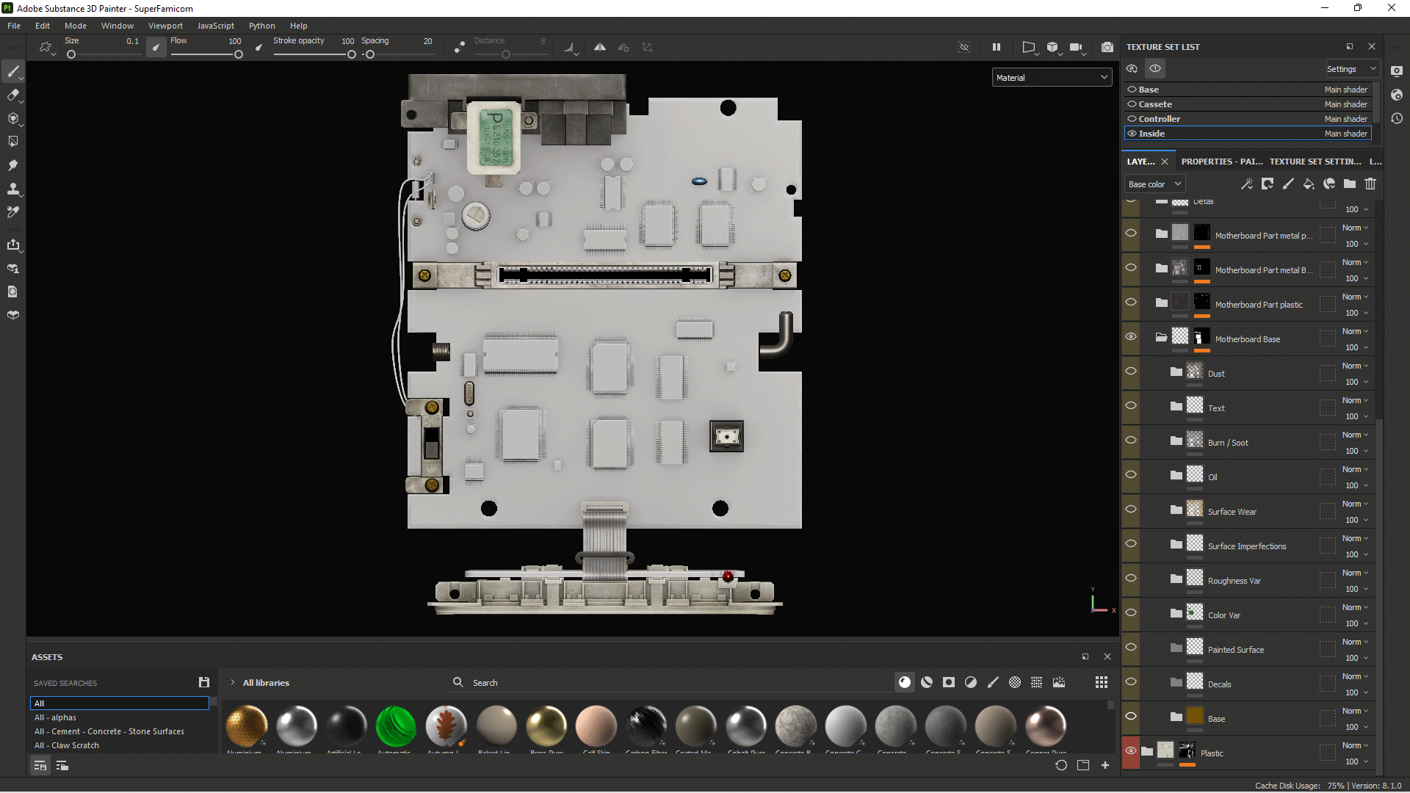The height and width of the screenshot is (793, 1410).
Task: Expand the All libraries selector
Action: 232,682
